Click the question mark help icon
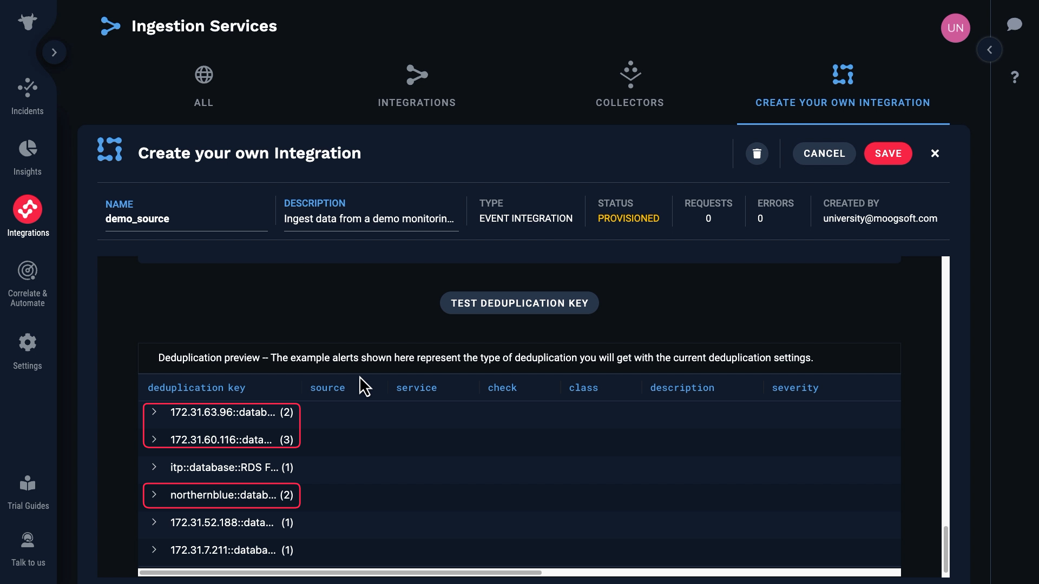Viewport: 1039px width, 584px height. click(x=1015, y=77)
